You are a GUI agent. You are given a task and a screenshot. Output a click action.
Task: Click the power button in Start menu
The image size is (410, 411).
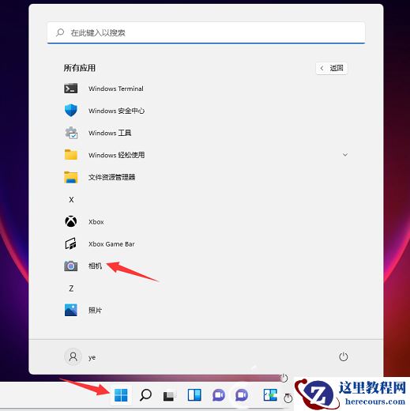(x=343, y=356)
